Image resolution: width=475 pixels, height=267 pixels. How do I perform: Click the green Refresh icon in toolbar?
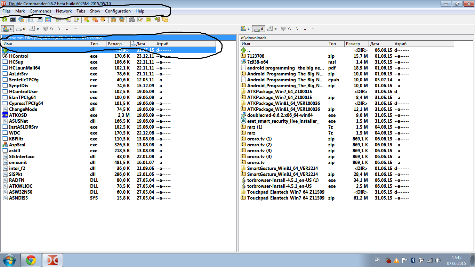(5, 20)
